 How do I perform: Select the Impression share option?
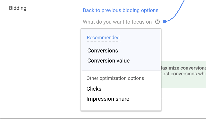(x=108, y=99)
